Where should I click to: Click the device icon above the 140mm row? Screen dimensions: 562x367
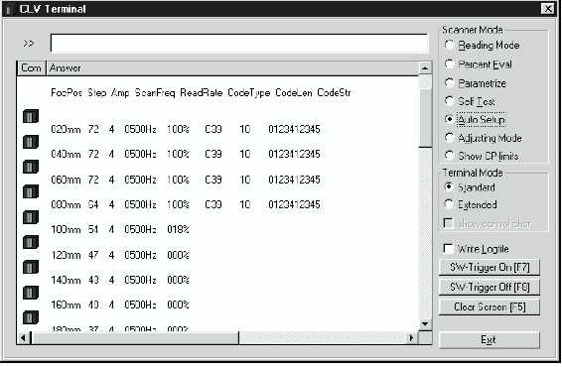(x=31, y=267)
